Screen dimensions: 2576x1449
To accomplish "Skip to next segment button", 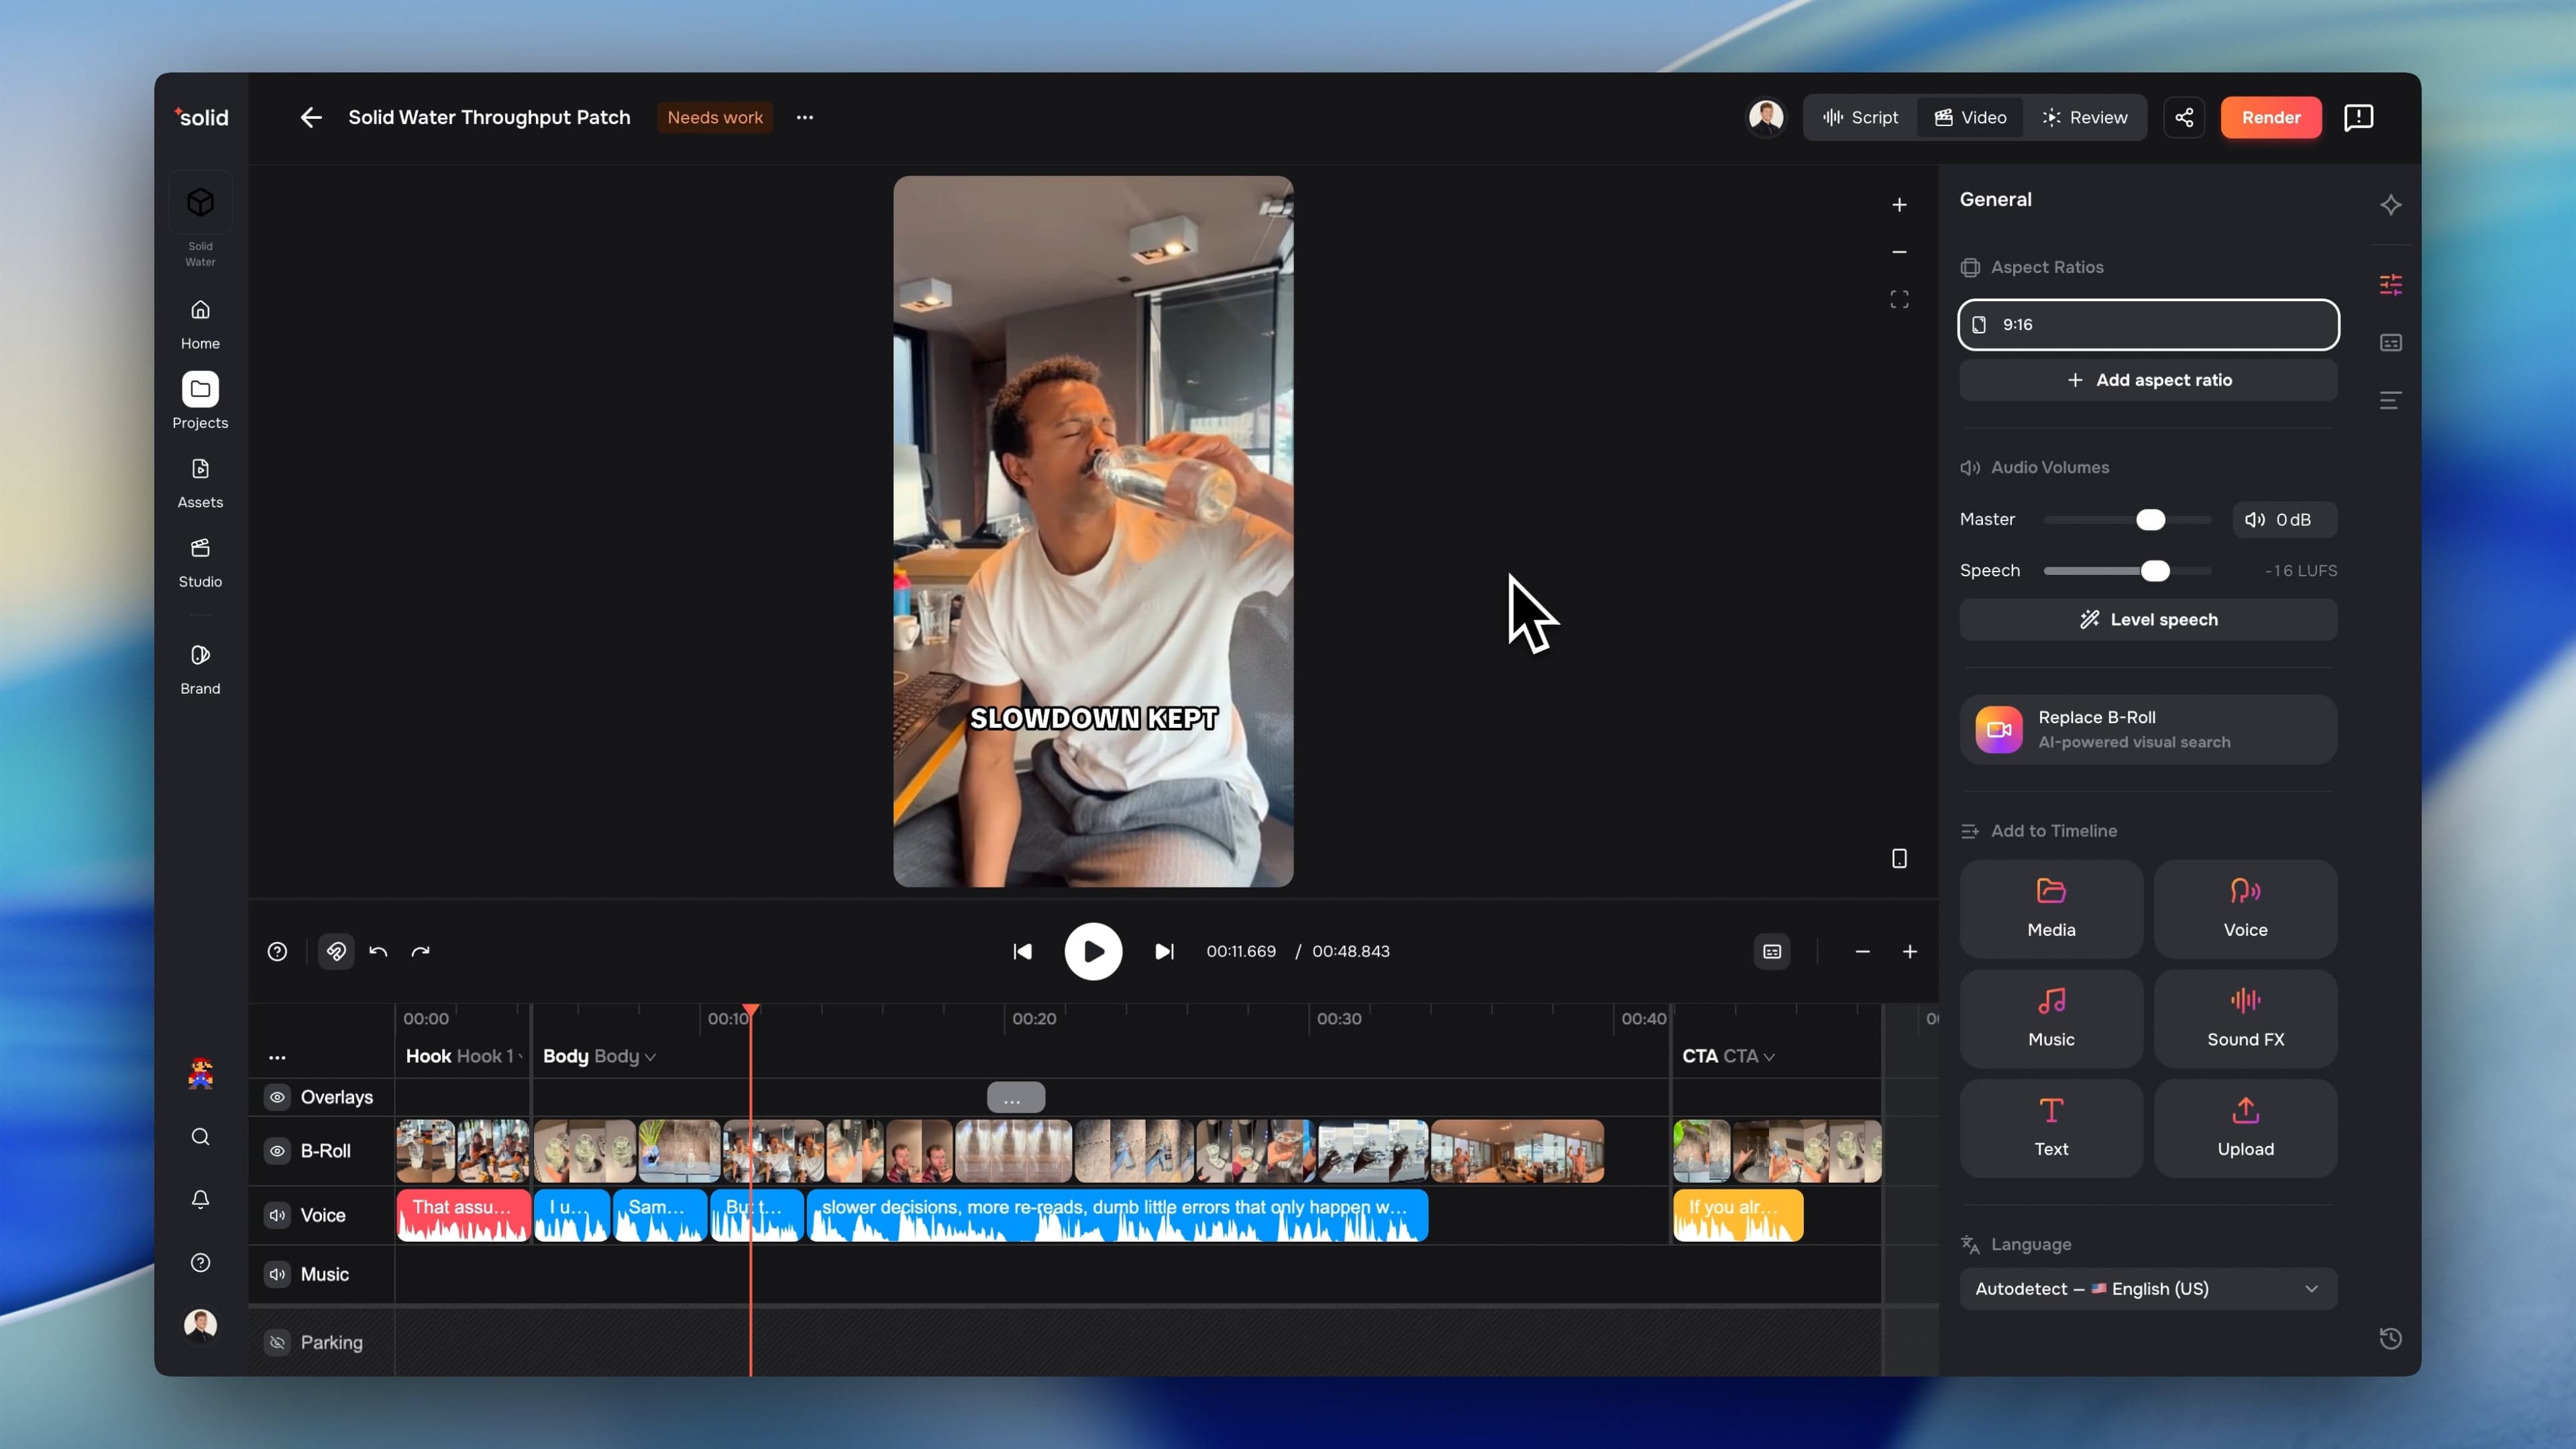I will [x=1164, y=951].
